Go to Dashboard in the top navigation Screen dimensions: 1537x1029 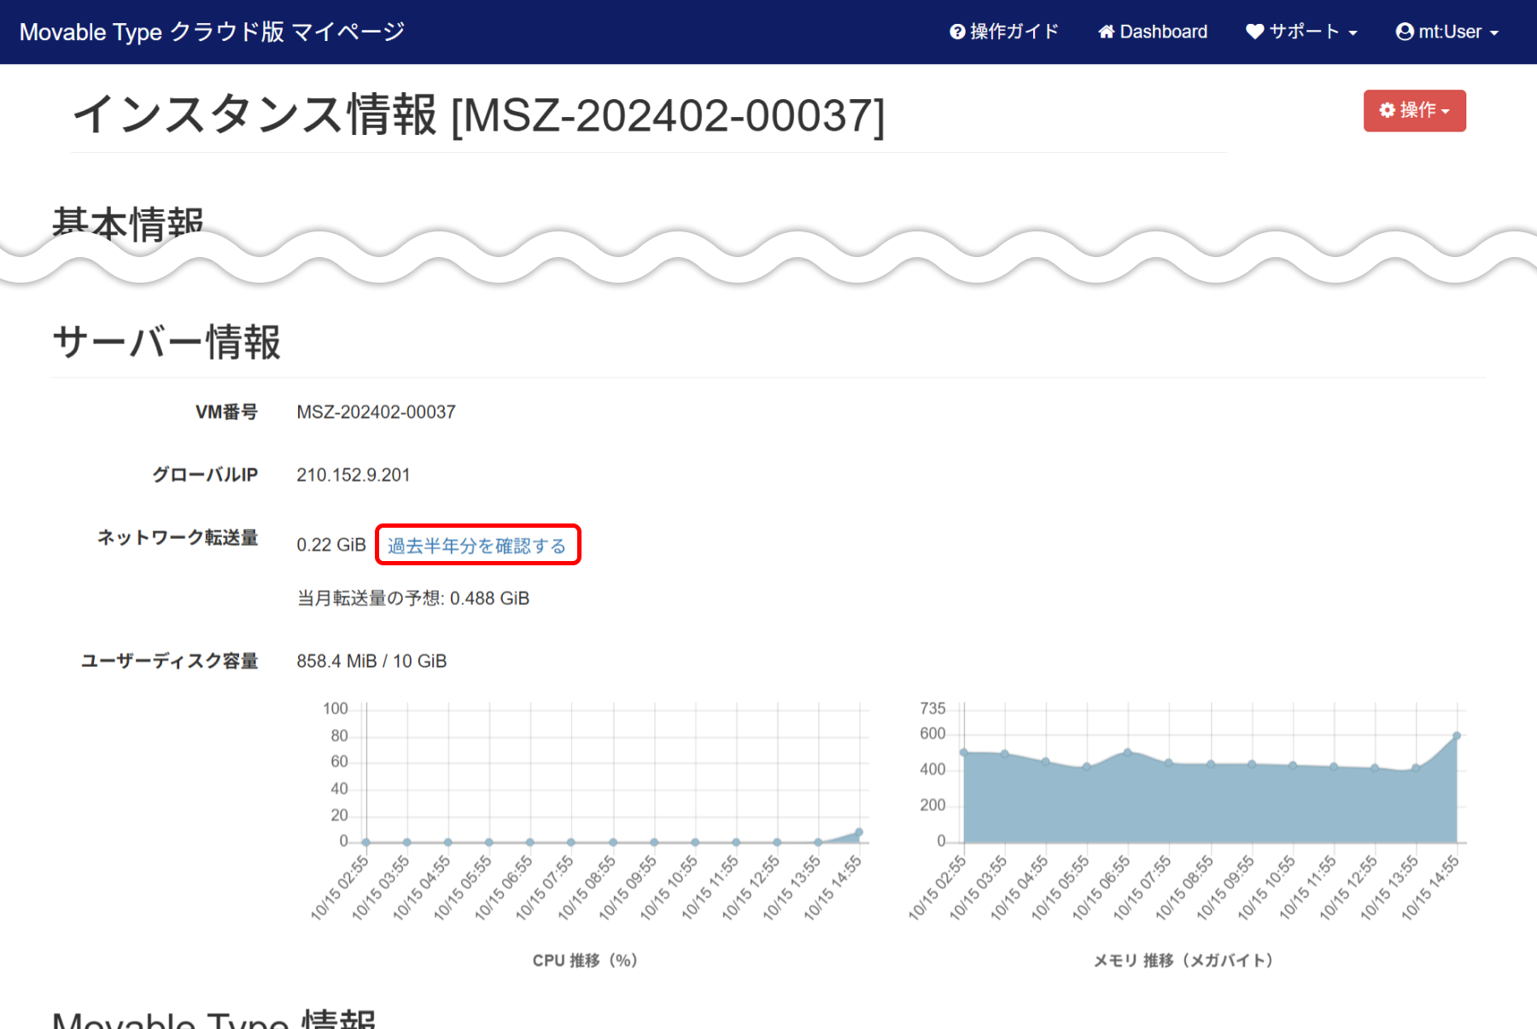(1163, 32)
